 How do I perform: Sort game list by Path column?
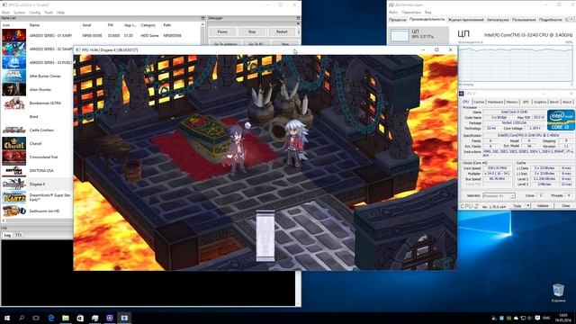pyautogui.click(x=167, y=25)
